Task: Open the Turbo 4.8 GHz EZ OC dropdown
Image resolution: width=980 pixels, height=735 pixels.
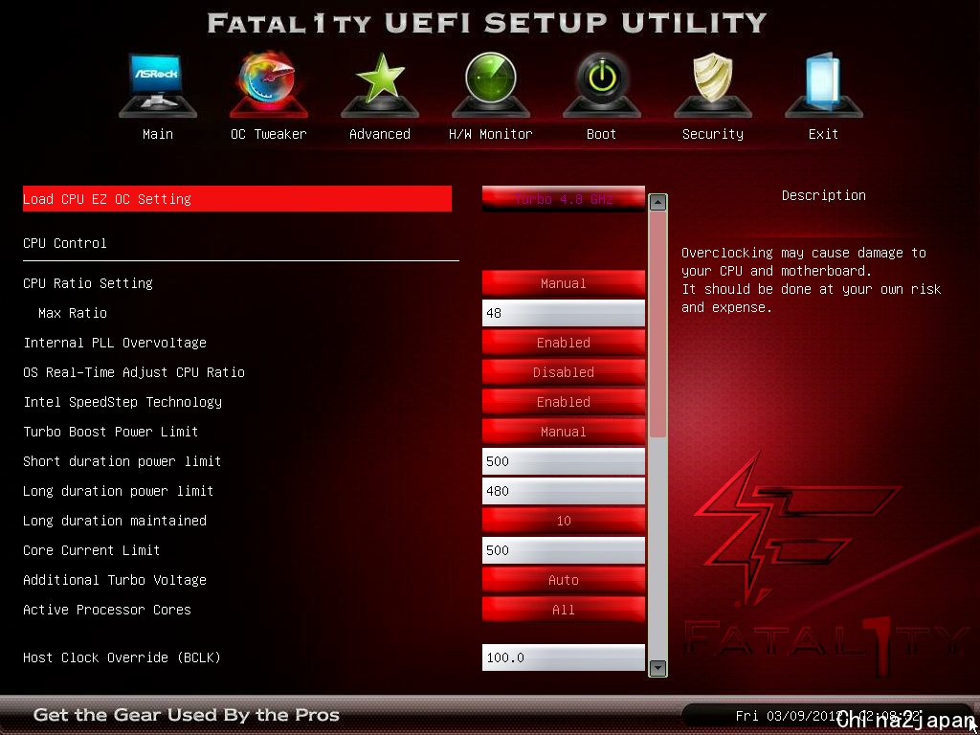Action: 563,199
